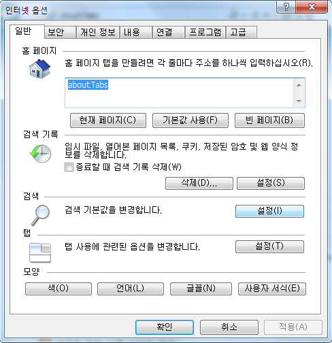The height and width of the screenshot is (343, 332).
Task: Click the magnifying glass search icon
Action: pos(40,215)
